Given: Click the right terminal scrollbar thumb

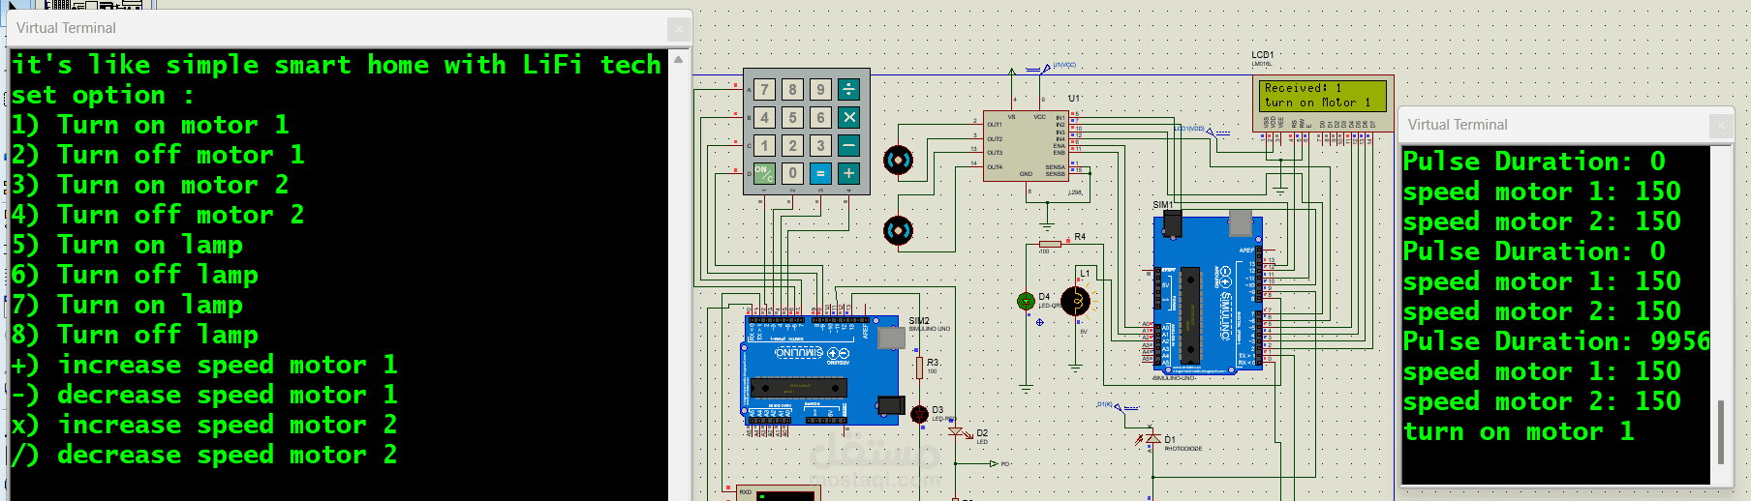Looking at the screenshot, I should (1721, 430).
